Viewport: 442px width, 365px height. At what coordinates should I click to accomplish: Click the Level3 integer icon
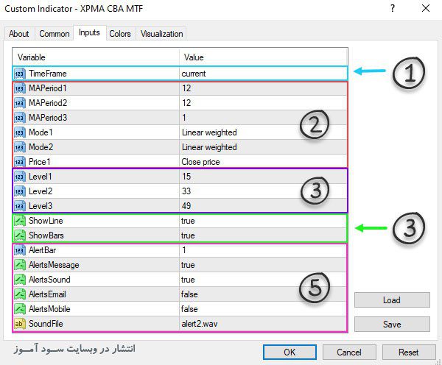click(x=19, y=206)
